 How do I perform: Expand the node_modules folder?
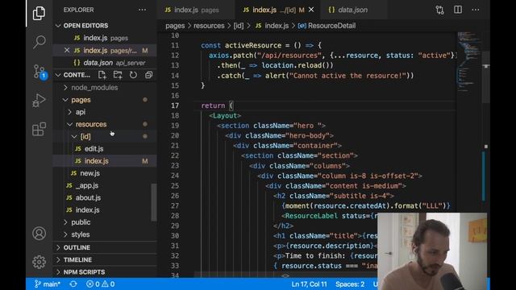point(94,88)
